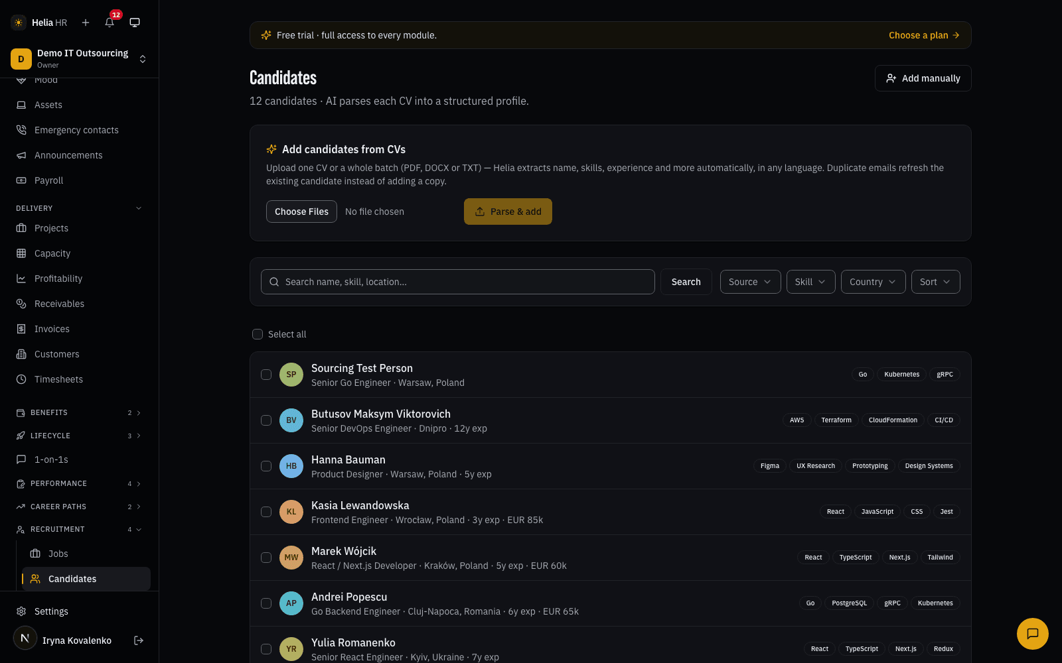Click the Receivables coins icon
Screen dimensions: 1062x663
point(21,304)
